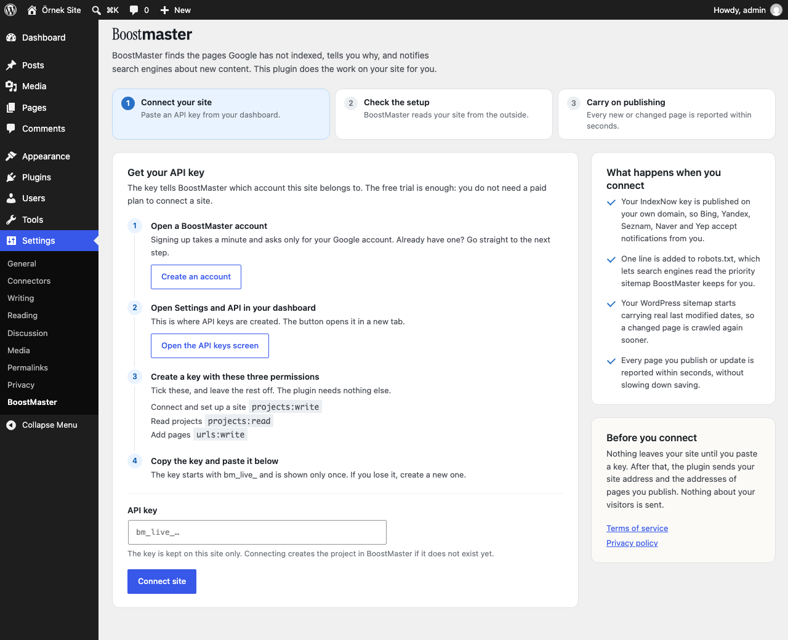788x640 pixels.
Task: Click the Howdy, admin account text
Action: click(739, 10)
